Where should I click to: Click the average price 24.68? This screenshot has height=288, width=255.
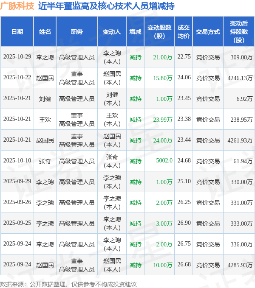[184, 160]
